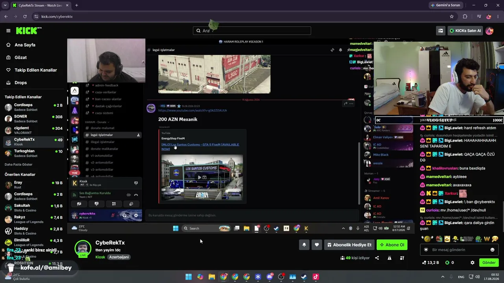Click the Ara search field on Kick
Image resolution: width=504 pixels, height=283 pixels.
252,31
